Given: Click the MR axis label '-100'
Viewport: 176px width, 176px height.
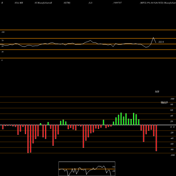Looking at the screenshot, I should coord(172,155).
